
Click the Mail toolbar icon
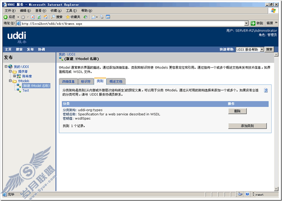point(94,17)
